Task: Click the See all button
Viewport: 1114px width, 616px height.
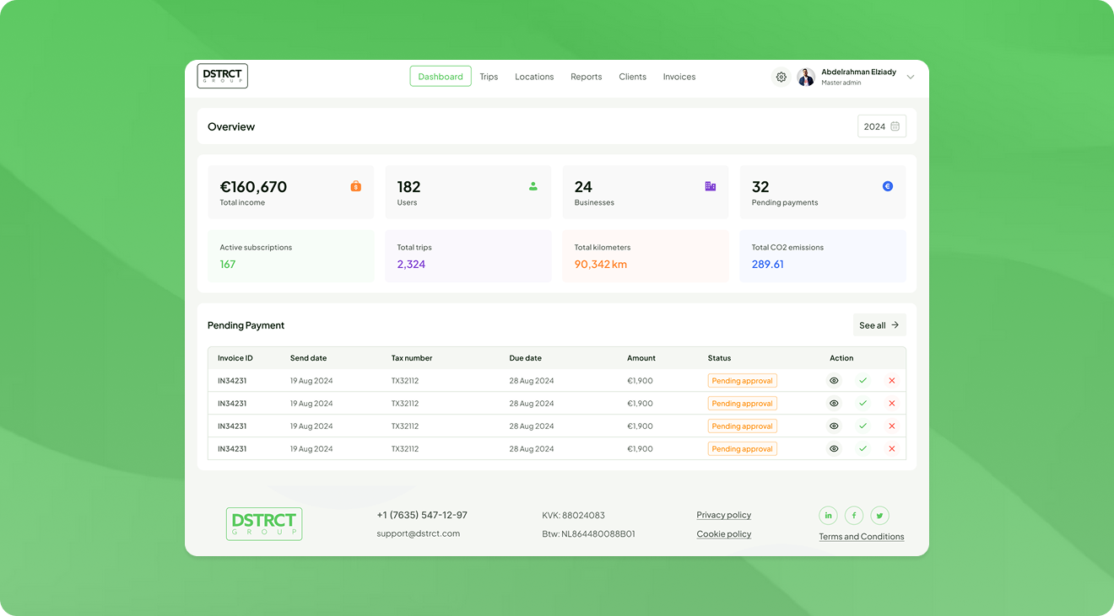Action: tap(879, 325)
